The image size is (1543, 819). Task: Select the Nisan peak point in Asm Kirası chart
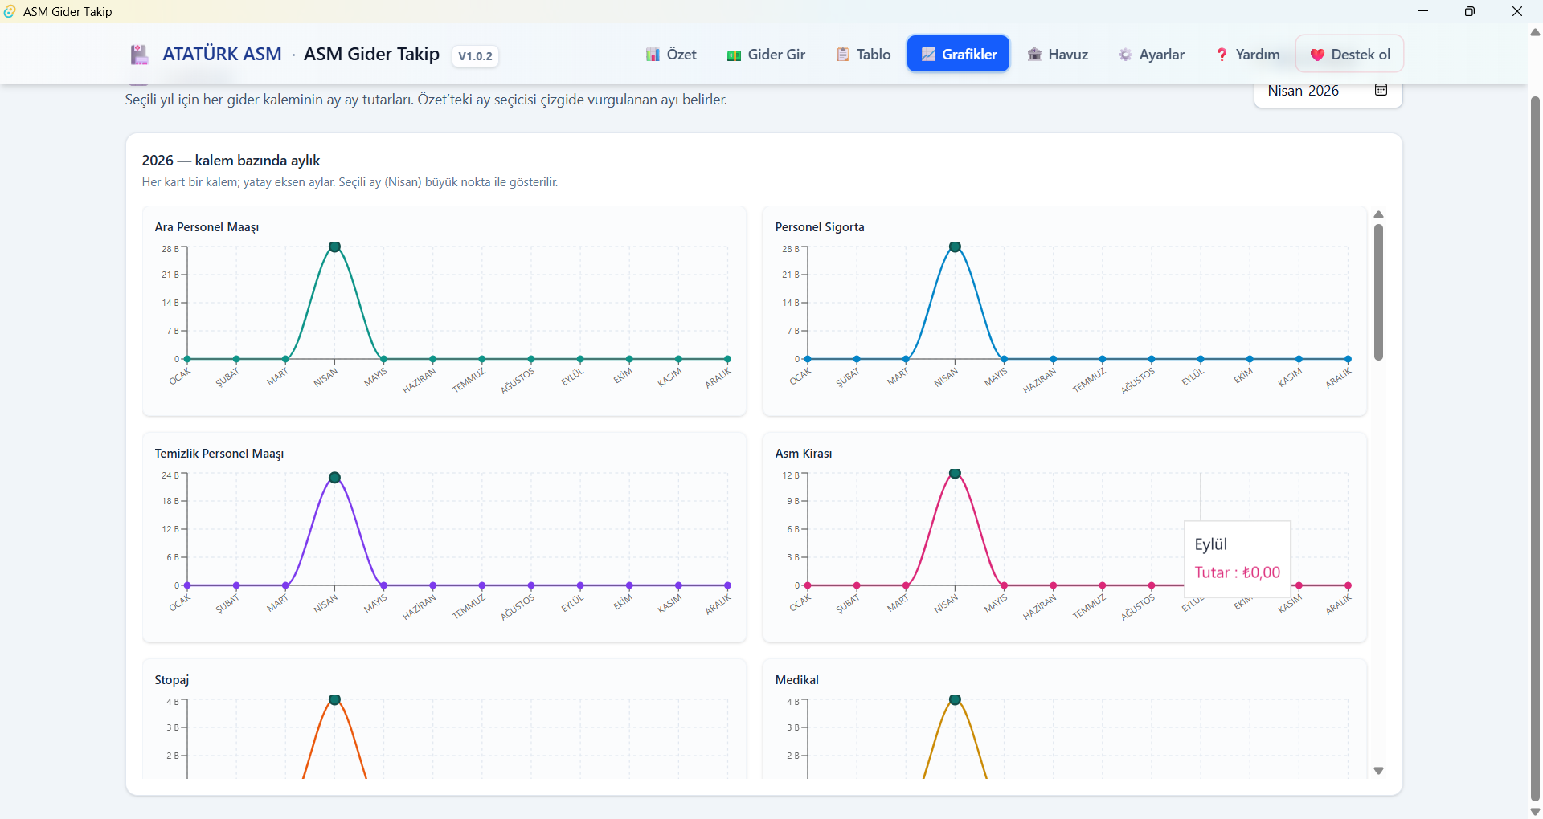coord(955,474)
